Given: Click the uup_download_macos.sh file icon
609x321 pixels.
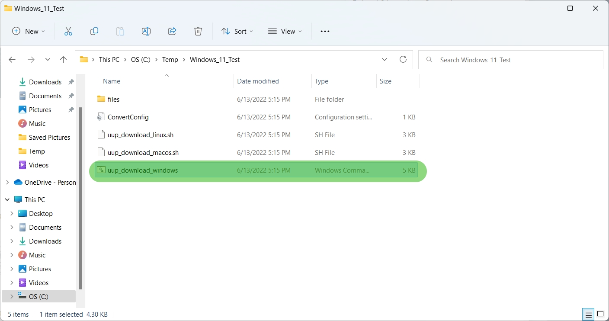Looking at the screenshot, I should (x=101, y=152).
